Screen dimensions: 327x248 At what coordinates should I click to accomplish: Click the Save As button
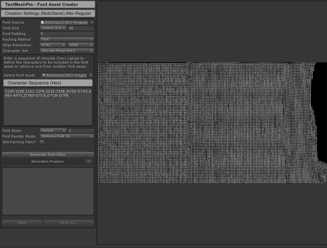pos(69,223)
